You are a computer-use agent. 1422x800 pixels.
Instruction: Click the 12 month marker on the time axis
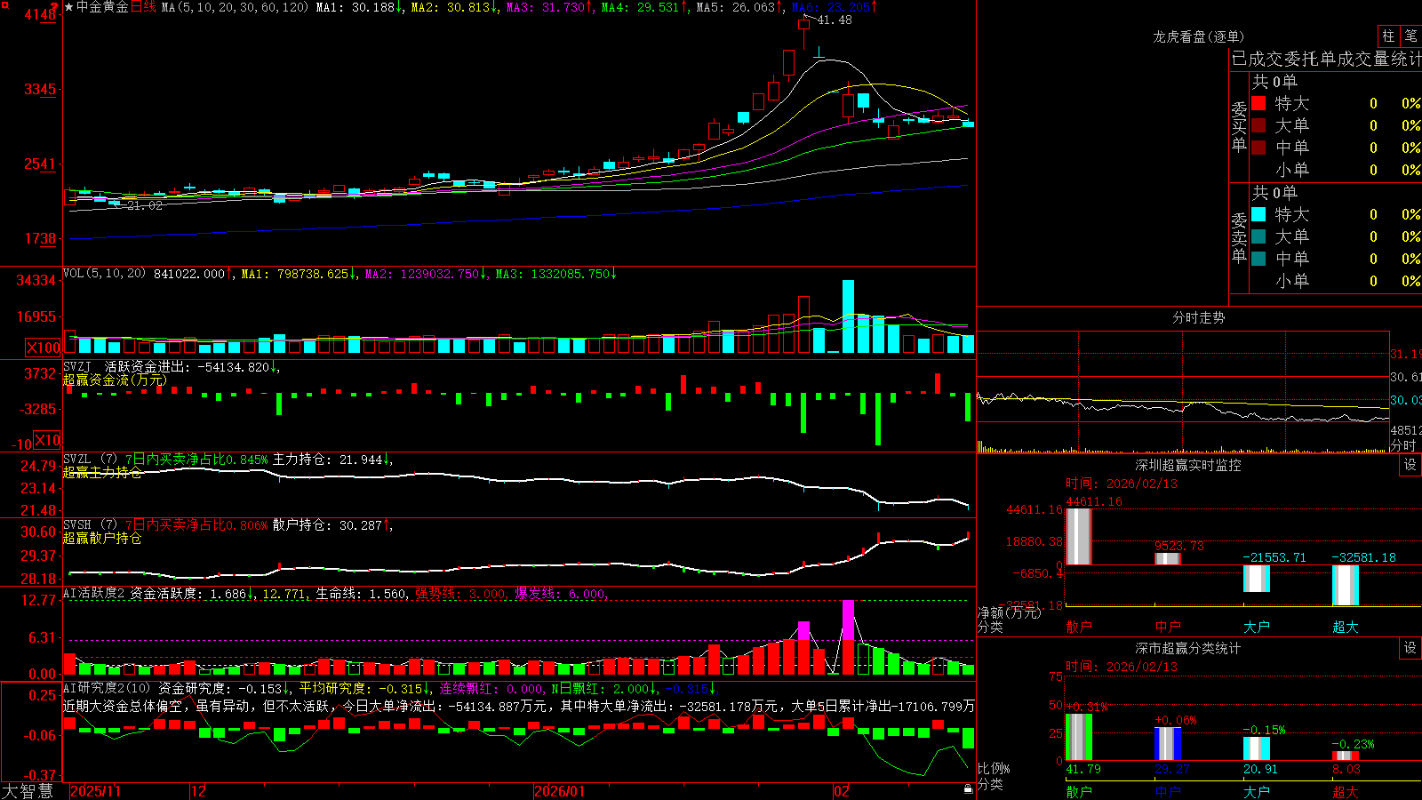[x=199, y=791]
